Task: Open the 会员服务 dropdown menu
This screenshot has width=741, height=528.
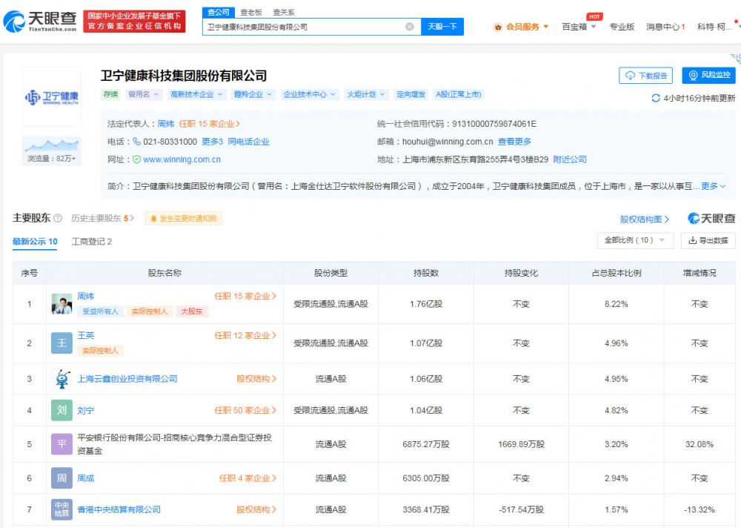Action: [x=521, y=27]
